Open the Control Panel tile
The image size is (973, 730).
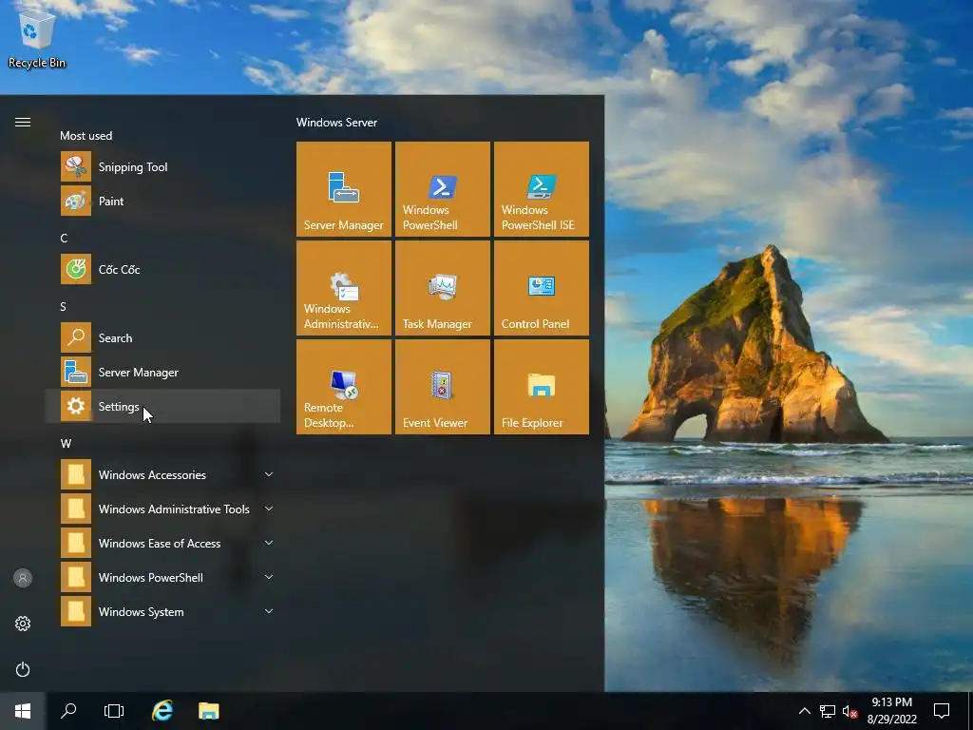coord(541,287)
